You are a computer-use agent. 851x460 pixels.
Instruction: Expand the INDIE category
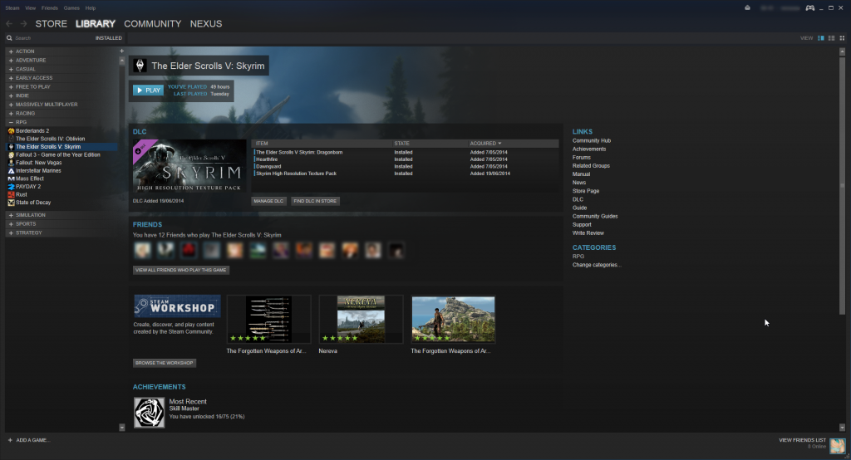pyautogui.click(x=11, y=95)
